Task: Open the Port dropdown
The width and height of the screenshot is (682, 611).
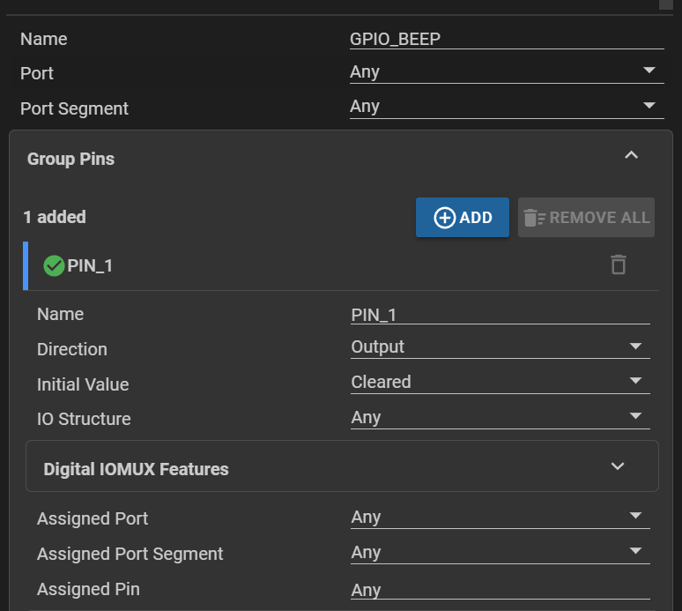Action: [x=506, y=72]
